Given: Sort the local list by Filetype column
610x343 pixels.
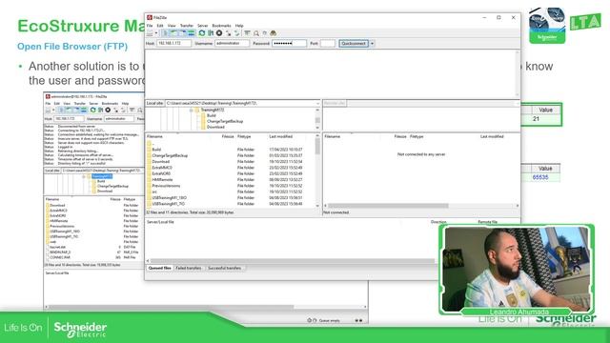Looking at the screenshot, I should click(x=244, y=137).
